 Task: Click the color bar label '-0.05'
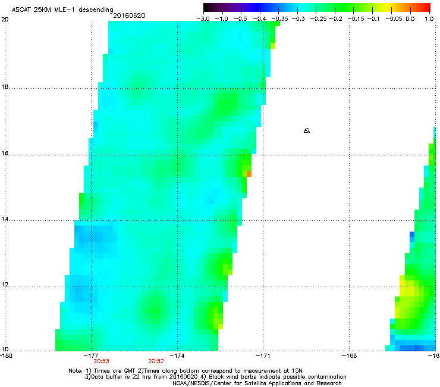pos(394,19)
